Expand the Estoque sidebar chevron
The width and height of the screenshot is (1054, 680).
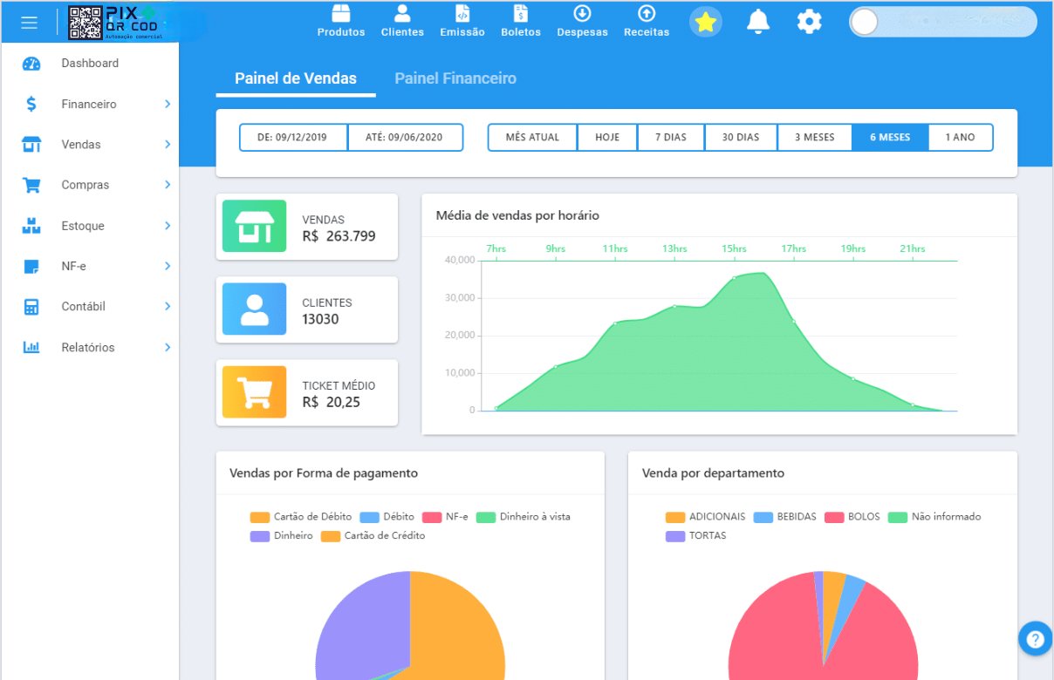click(x=168, y=226)
